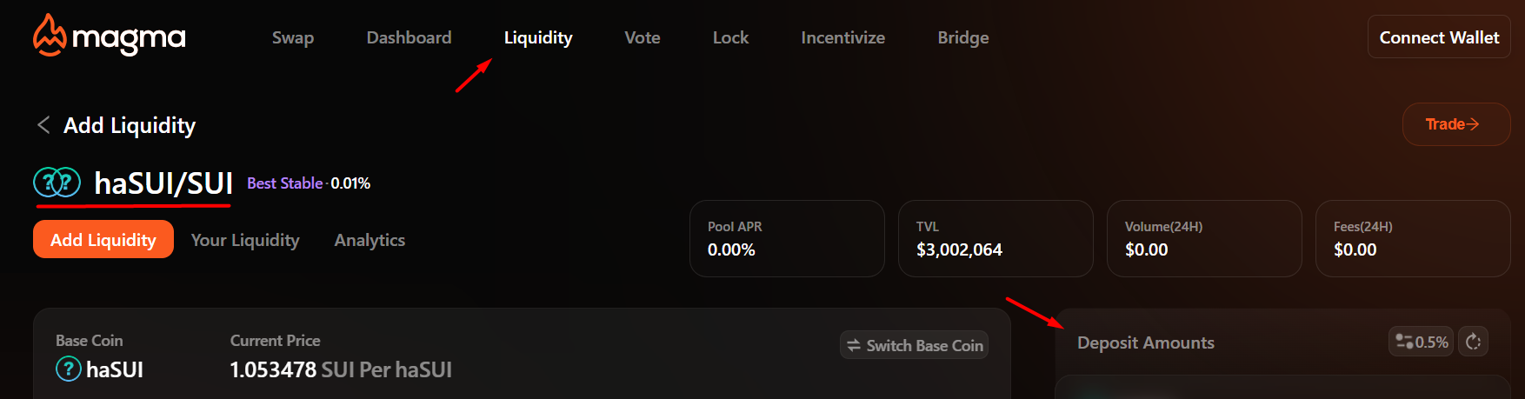This screenshot has width=1525, height=399.
Task: Click the haSUI base coin question-mark icon
Action: [x=69, y=369]
